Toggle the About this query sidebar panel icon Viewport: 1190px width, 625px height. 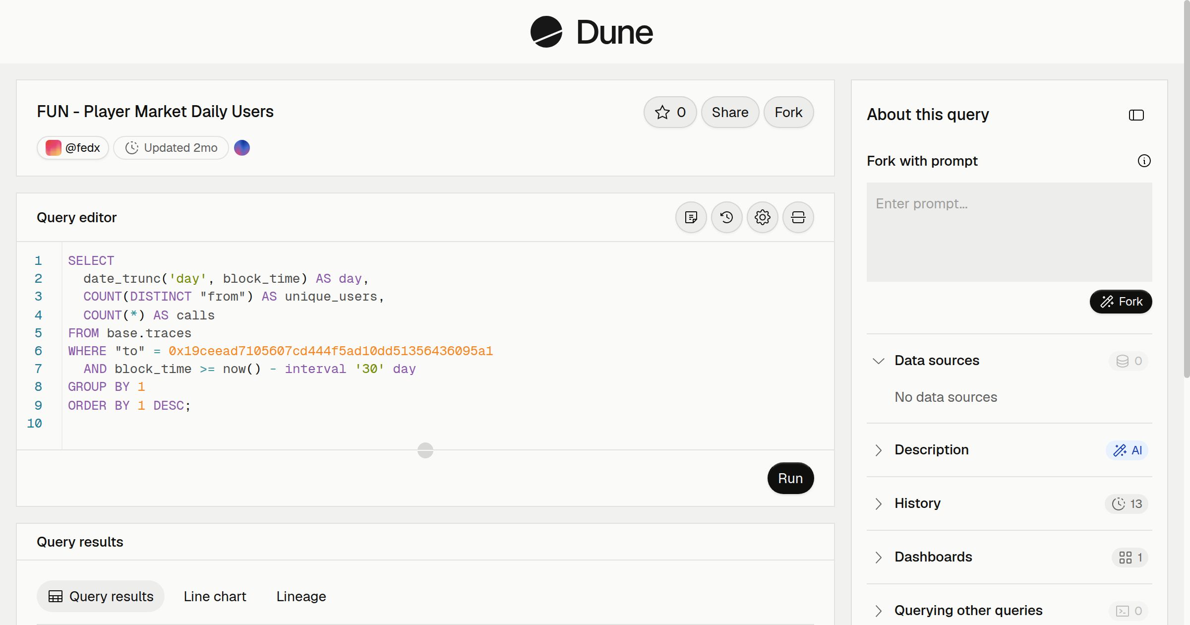(1136, 115)
